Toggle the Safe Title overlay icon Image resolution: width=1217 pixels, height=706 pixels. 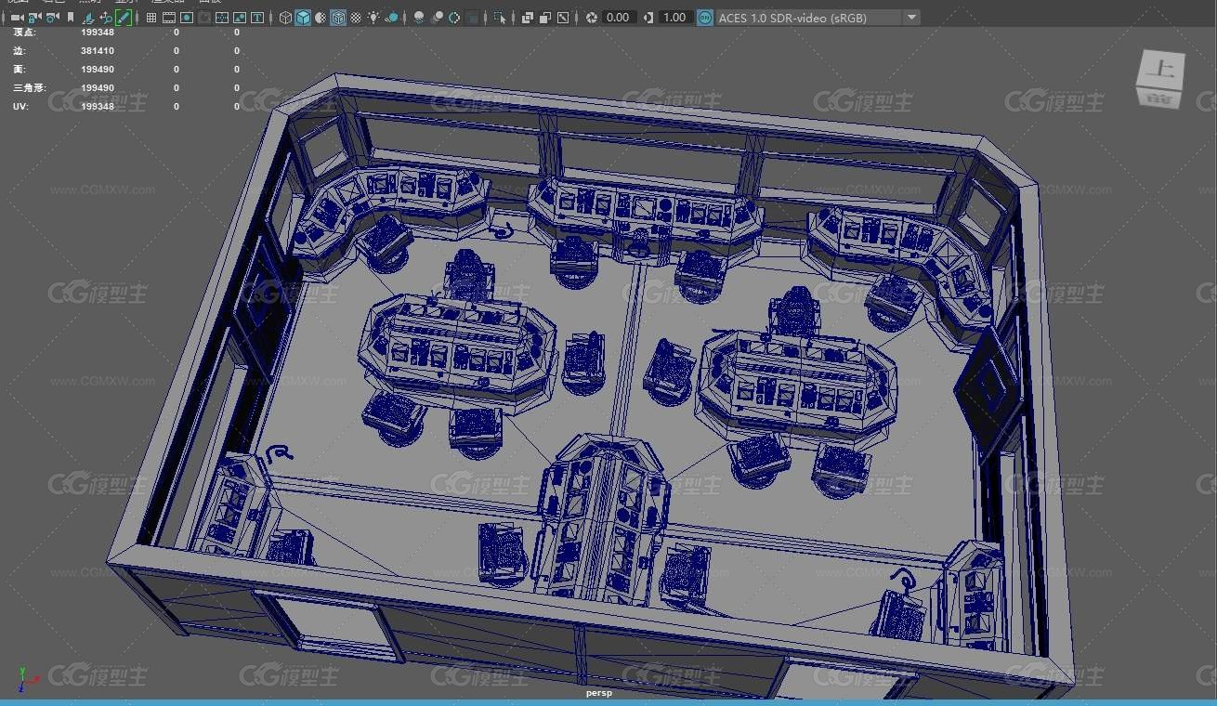pyautogui.click(x=256, y=18)
